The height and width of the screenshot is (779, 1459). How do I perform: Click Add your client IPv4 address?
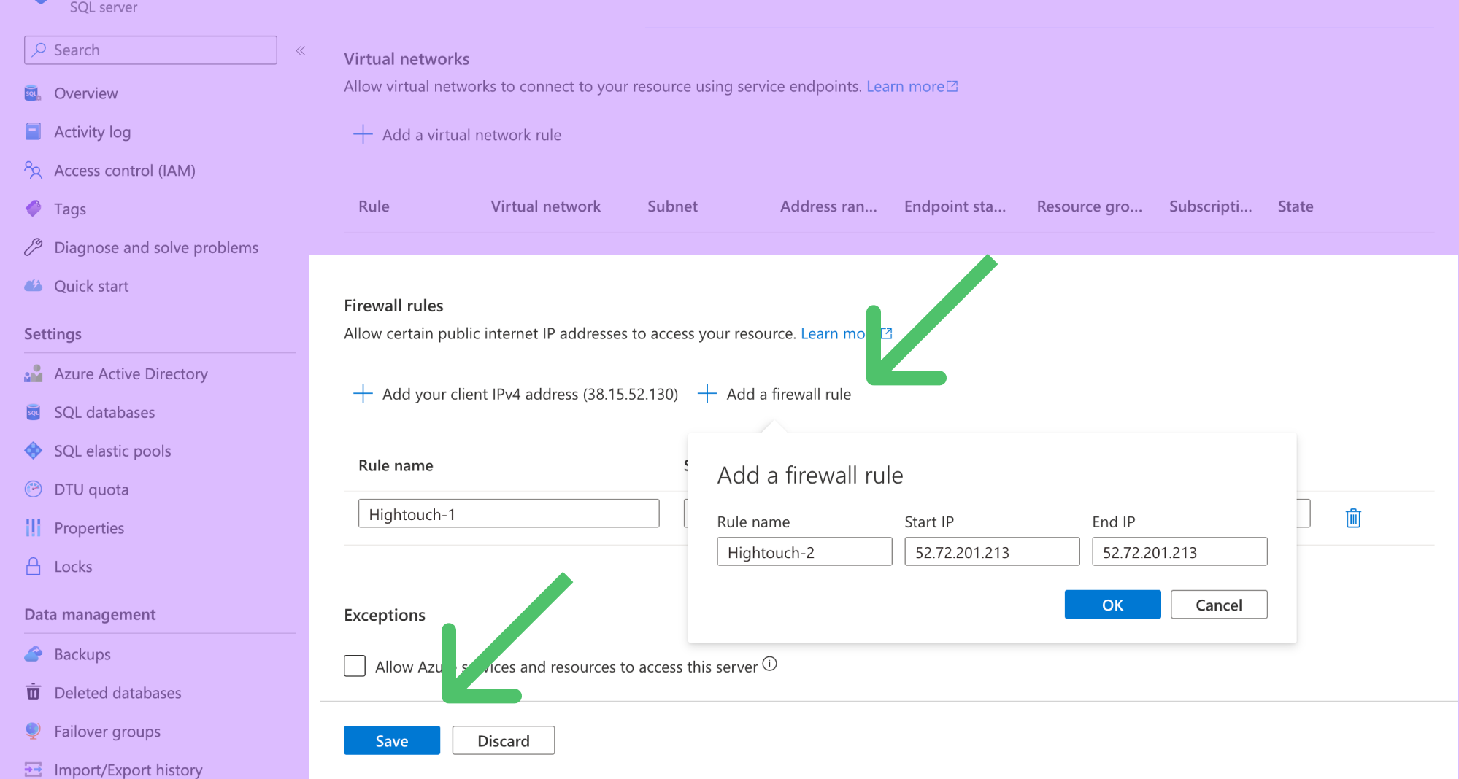[x=530, y=394]
